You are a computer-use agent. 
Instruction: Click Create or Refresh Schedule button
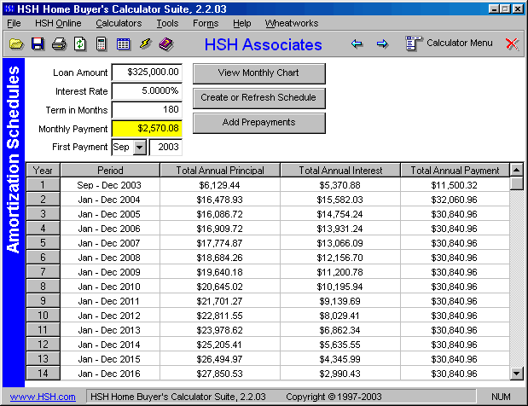(259, 97)
